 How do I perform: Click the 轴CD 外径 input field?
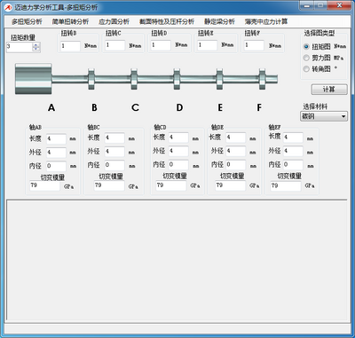point(178,151)
